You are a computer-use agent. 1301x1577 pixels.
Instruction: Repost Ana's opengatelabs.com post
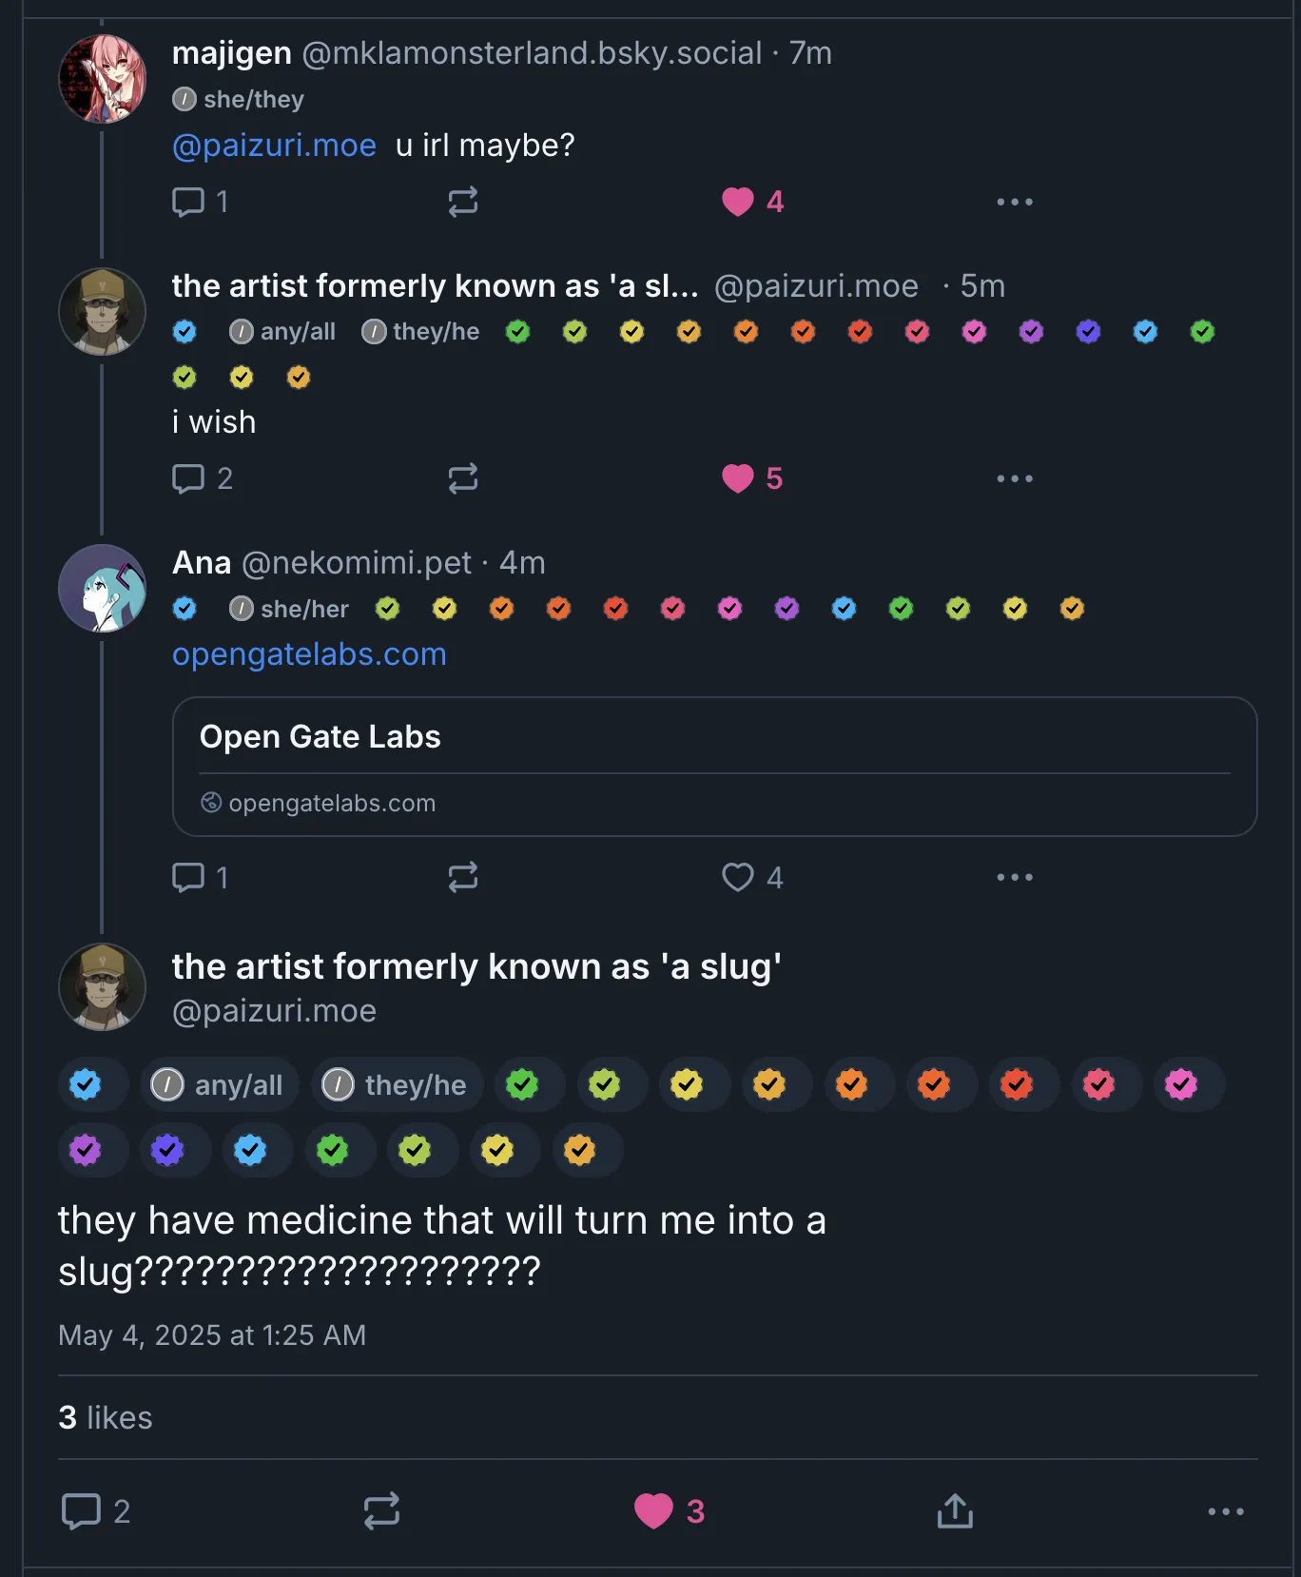pyautogui.click(x=463, y=877)
